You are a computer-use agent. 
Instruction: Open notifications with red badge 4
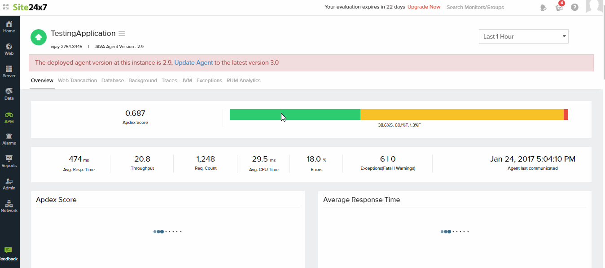point(559,7)
